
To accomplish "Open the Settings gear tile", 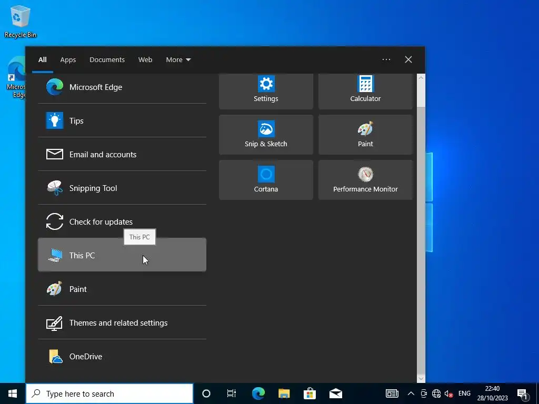I will point(266,91).
